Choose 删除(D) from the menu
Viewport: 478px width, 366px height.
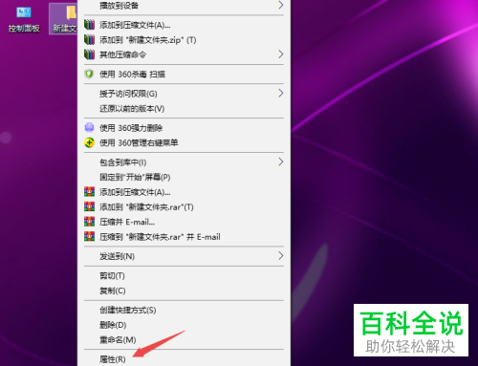pos(184,325)
